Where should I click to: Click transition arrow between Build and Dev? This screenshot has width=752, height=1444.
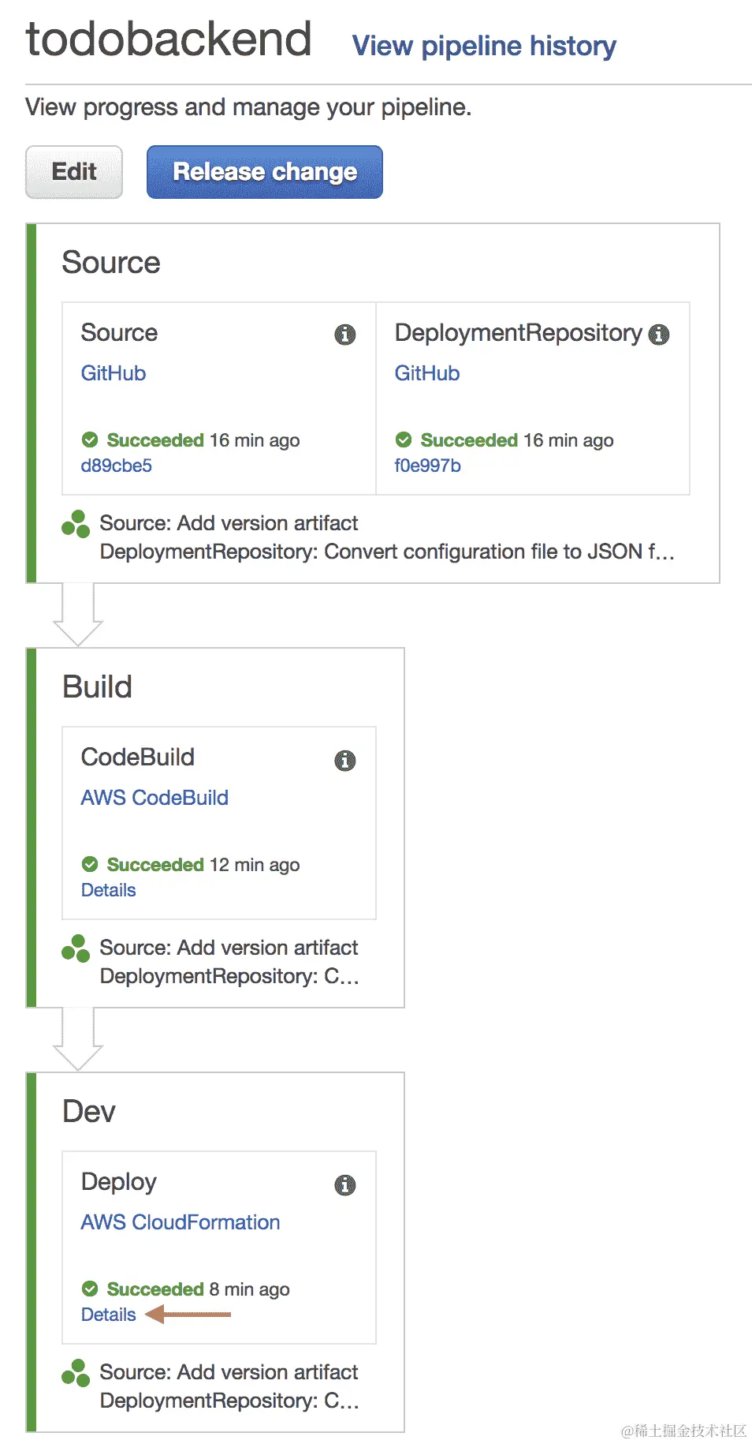tap(78, 1040)
